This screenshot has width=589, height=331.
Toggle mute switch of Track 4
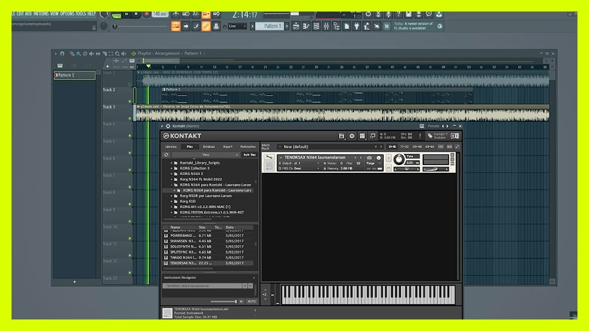click(130, 136)
